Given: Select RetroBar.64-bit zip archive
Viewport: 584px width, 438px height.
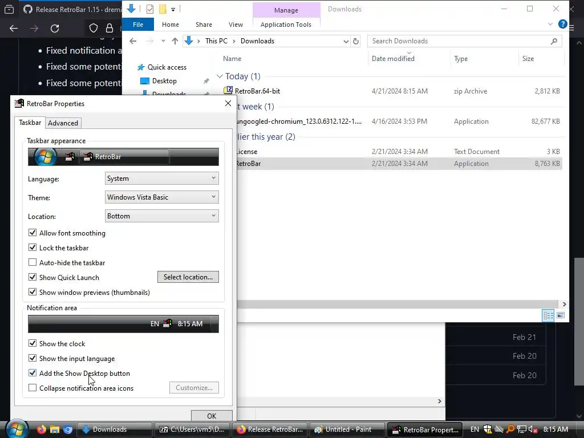Looking at the screenshot, I should pos(257,91).
